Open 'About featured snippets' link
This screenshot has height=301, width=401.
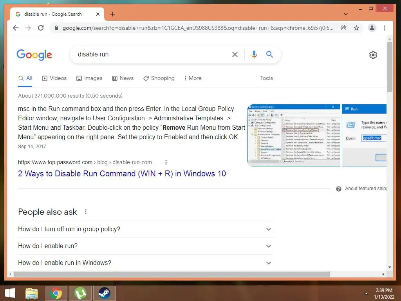[366, 189]
